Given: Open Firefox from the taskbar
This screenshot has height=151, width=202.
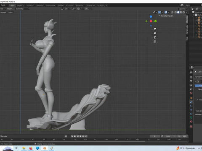Looking at the screenshot, I should 31,148.
